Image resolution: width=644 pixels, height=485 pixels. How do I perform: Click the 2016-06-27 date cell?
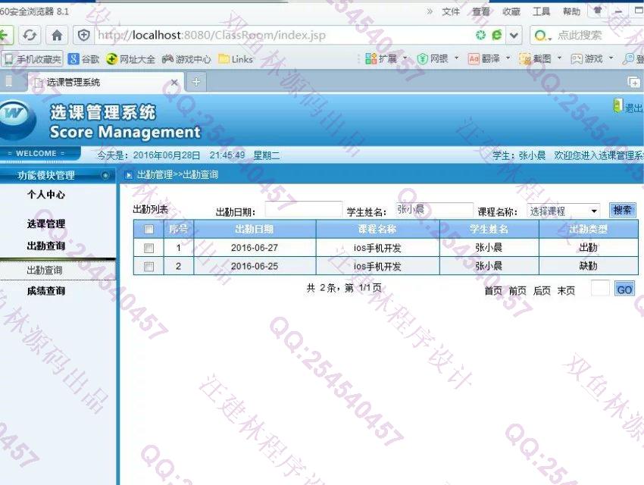(x=255, y=248)
